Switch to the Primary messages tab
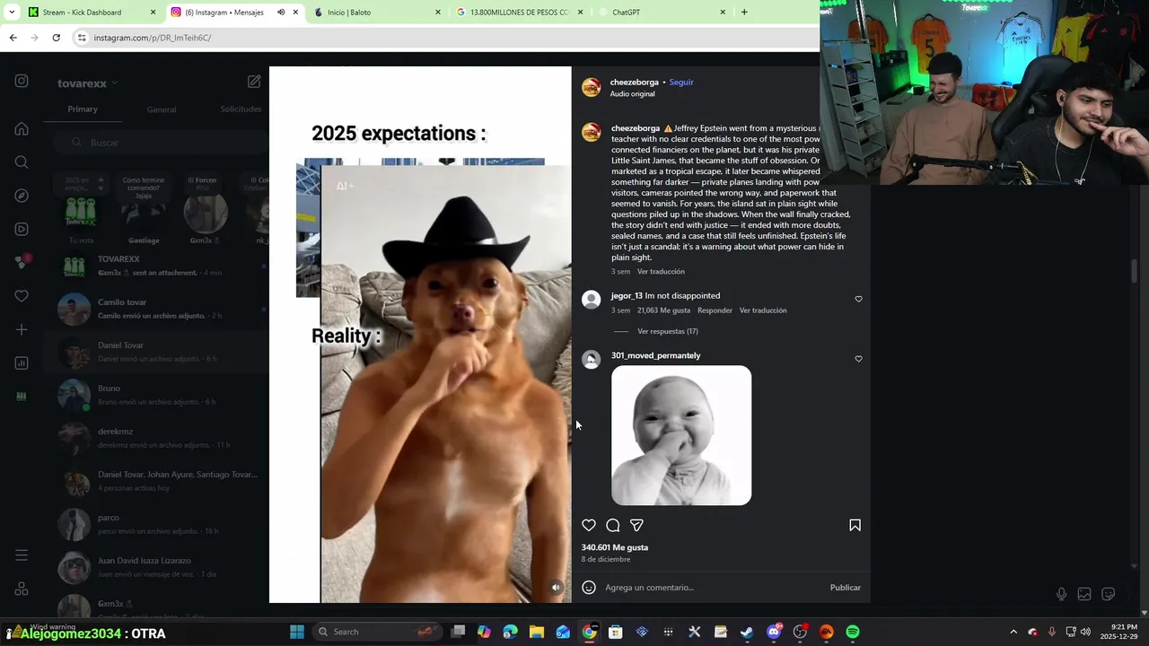 (x=83, y=109)
